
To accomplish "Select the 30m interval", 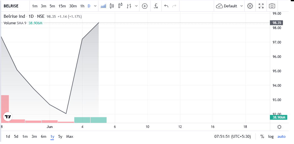I will point(73,6).
